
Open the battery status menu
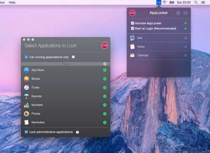pos(172,2)
